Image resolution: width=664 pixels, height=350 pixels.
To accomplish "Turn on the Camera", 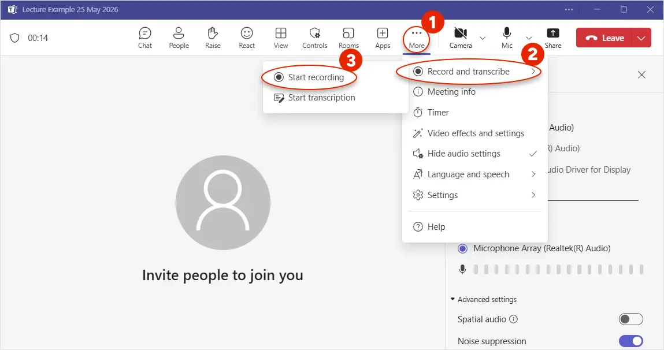I will pyautogui.click(x=461, y=38).
